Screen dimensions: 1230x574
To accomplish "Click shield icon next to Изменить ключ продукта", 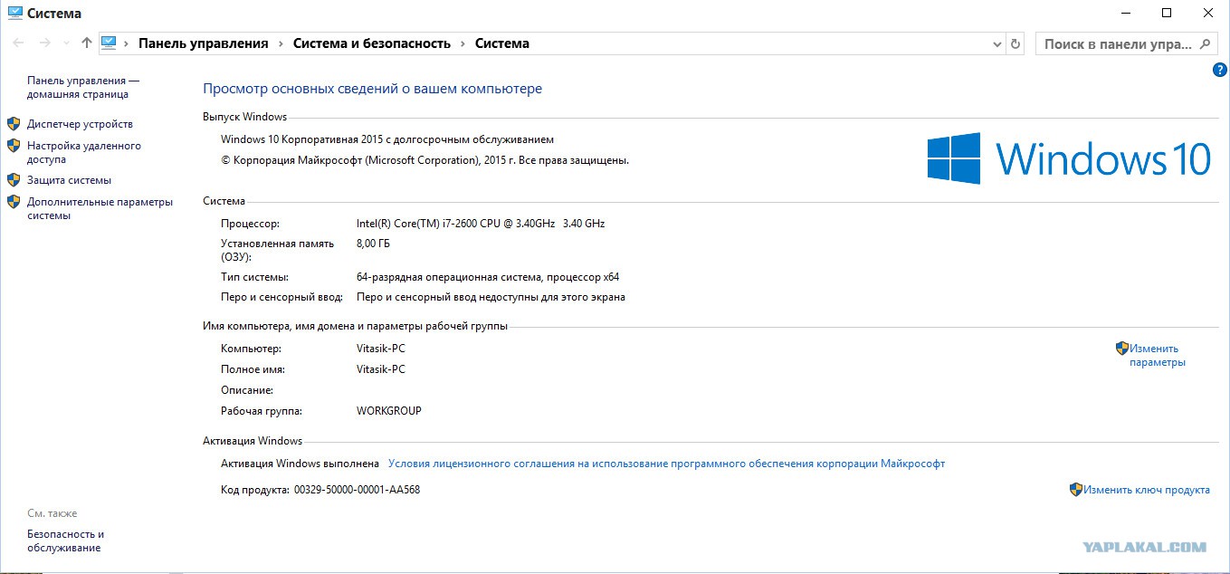I will 1076,489.
